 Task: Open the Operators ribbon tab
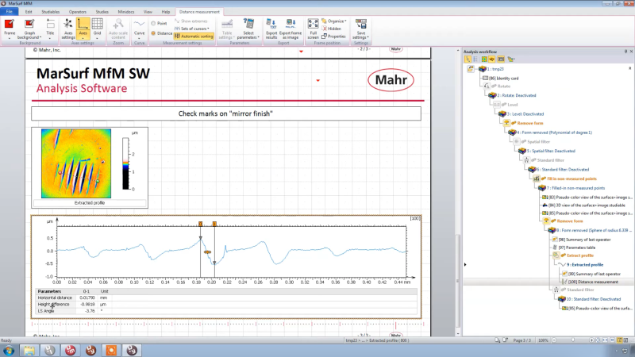[x=78, y=13]
